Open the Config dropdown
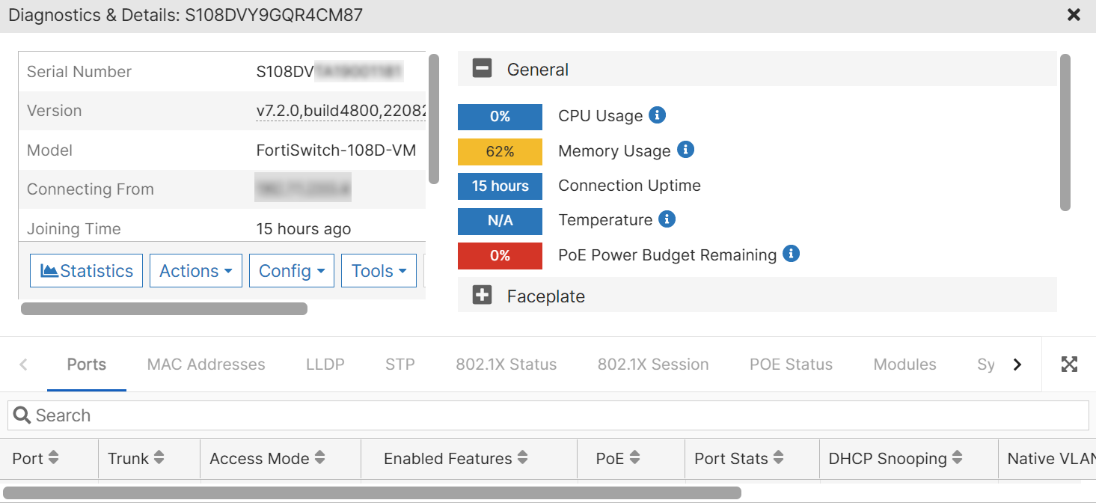This screenshot has height=503, width=1096. pyautogui.click(x=291, y=270)
